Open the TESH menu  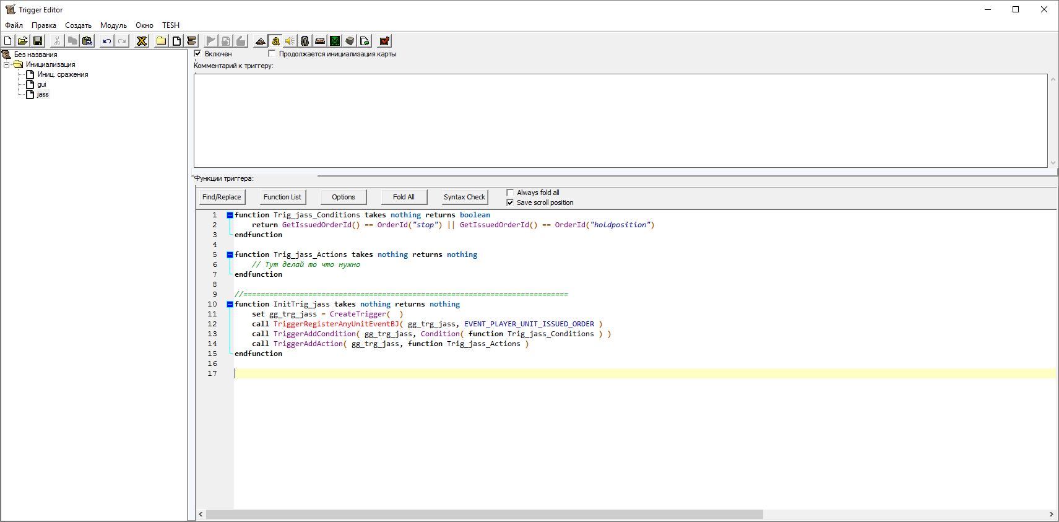[x=171, y=25]
